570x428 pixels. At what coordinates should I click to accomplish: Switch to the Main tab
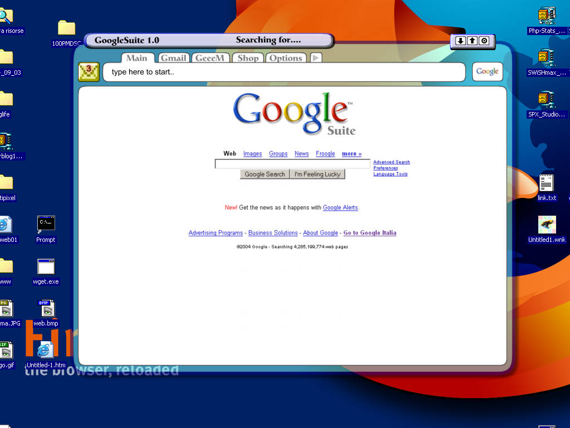[x=137, y=58]
